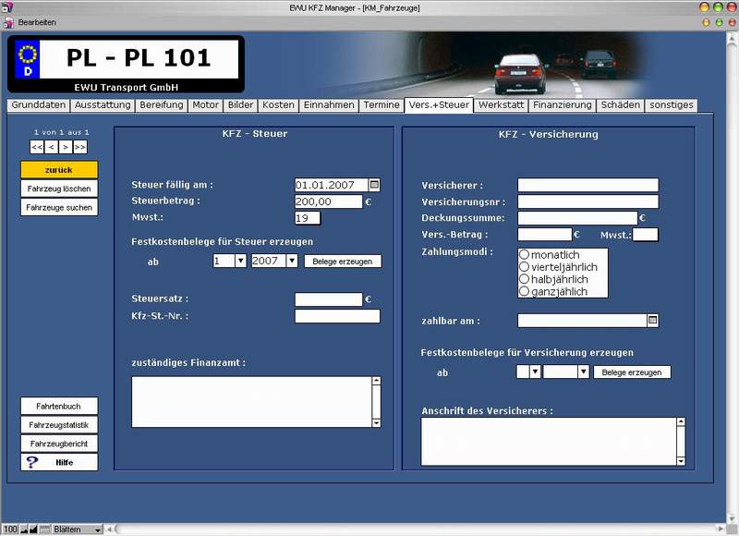The height and width of the screenshot is (536, 739).
Task: Open calendar picker for Steuer fällig am
Action: [374, 185]
